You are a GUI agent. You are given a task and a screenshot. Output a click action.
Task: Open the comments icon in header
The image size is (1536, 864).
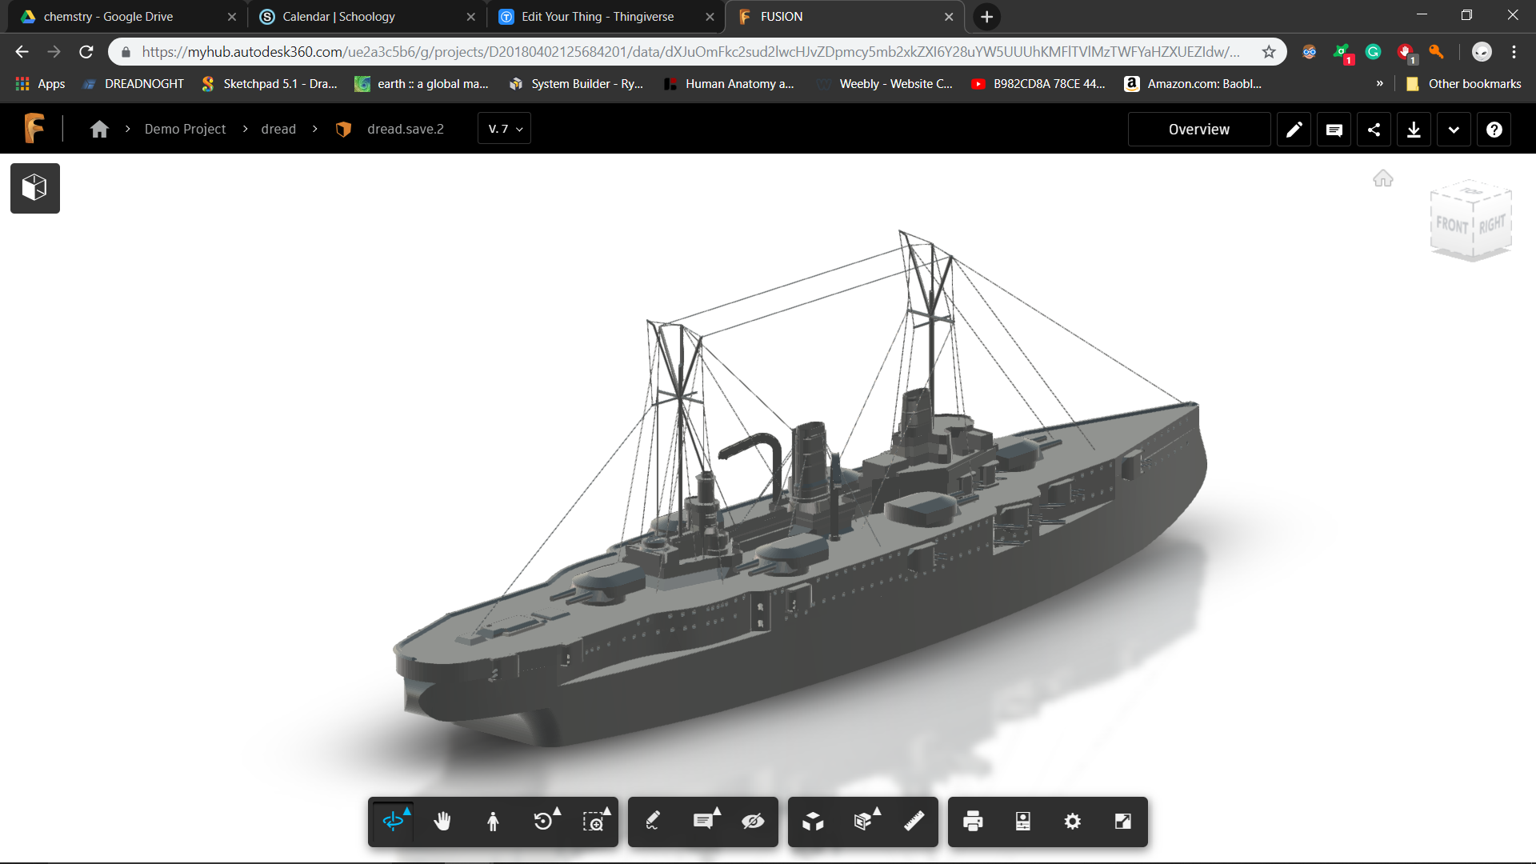coord(1334,129)
